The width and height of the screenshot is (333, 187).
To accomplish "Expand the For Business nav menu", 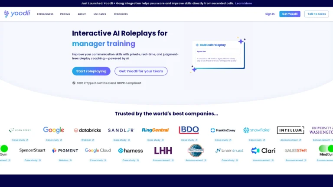I will [45, 14].
